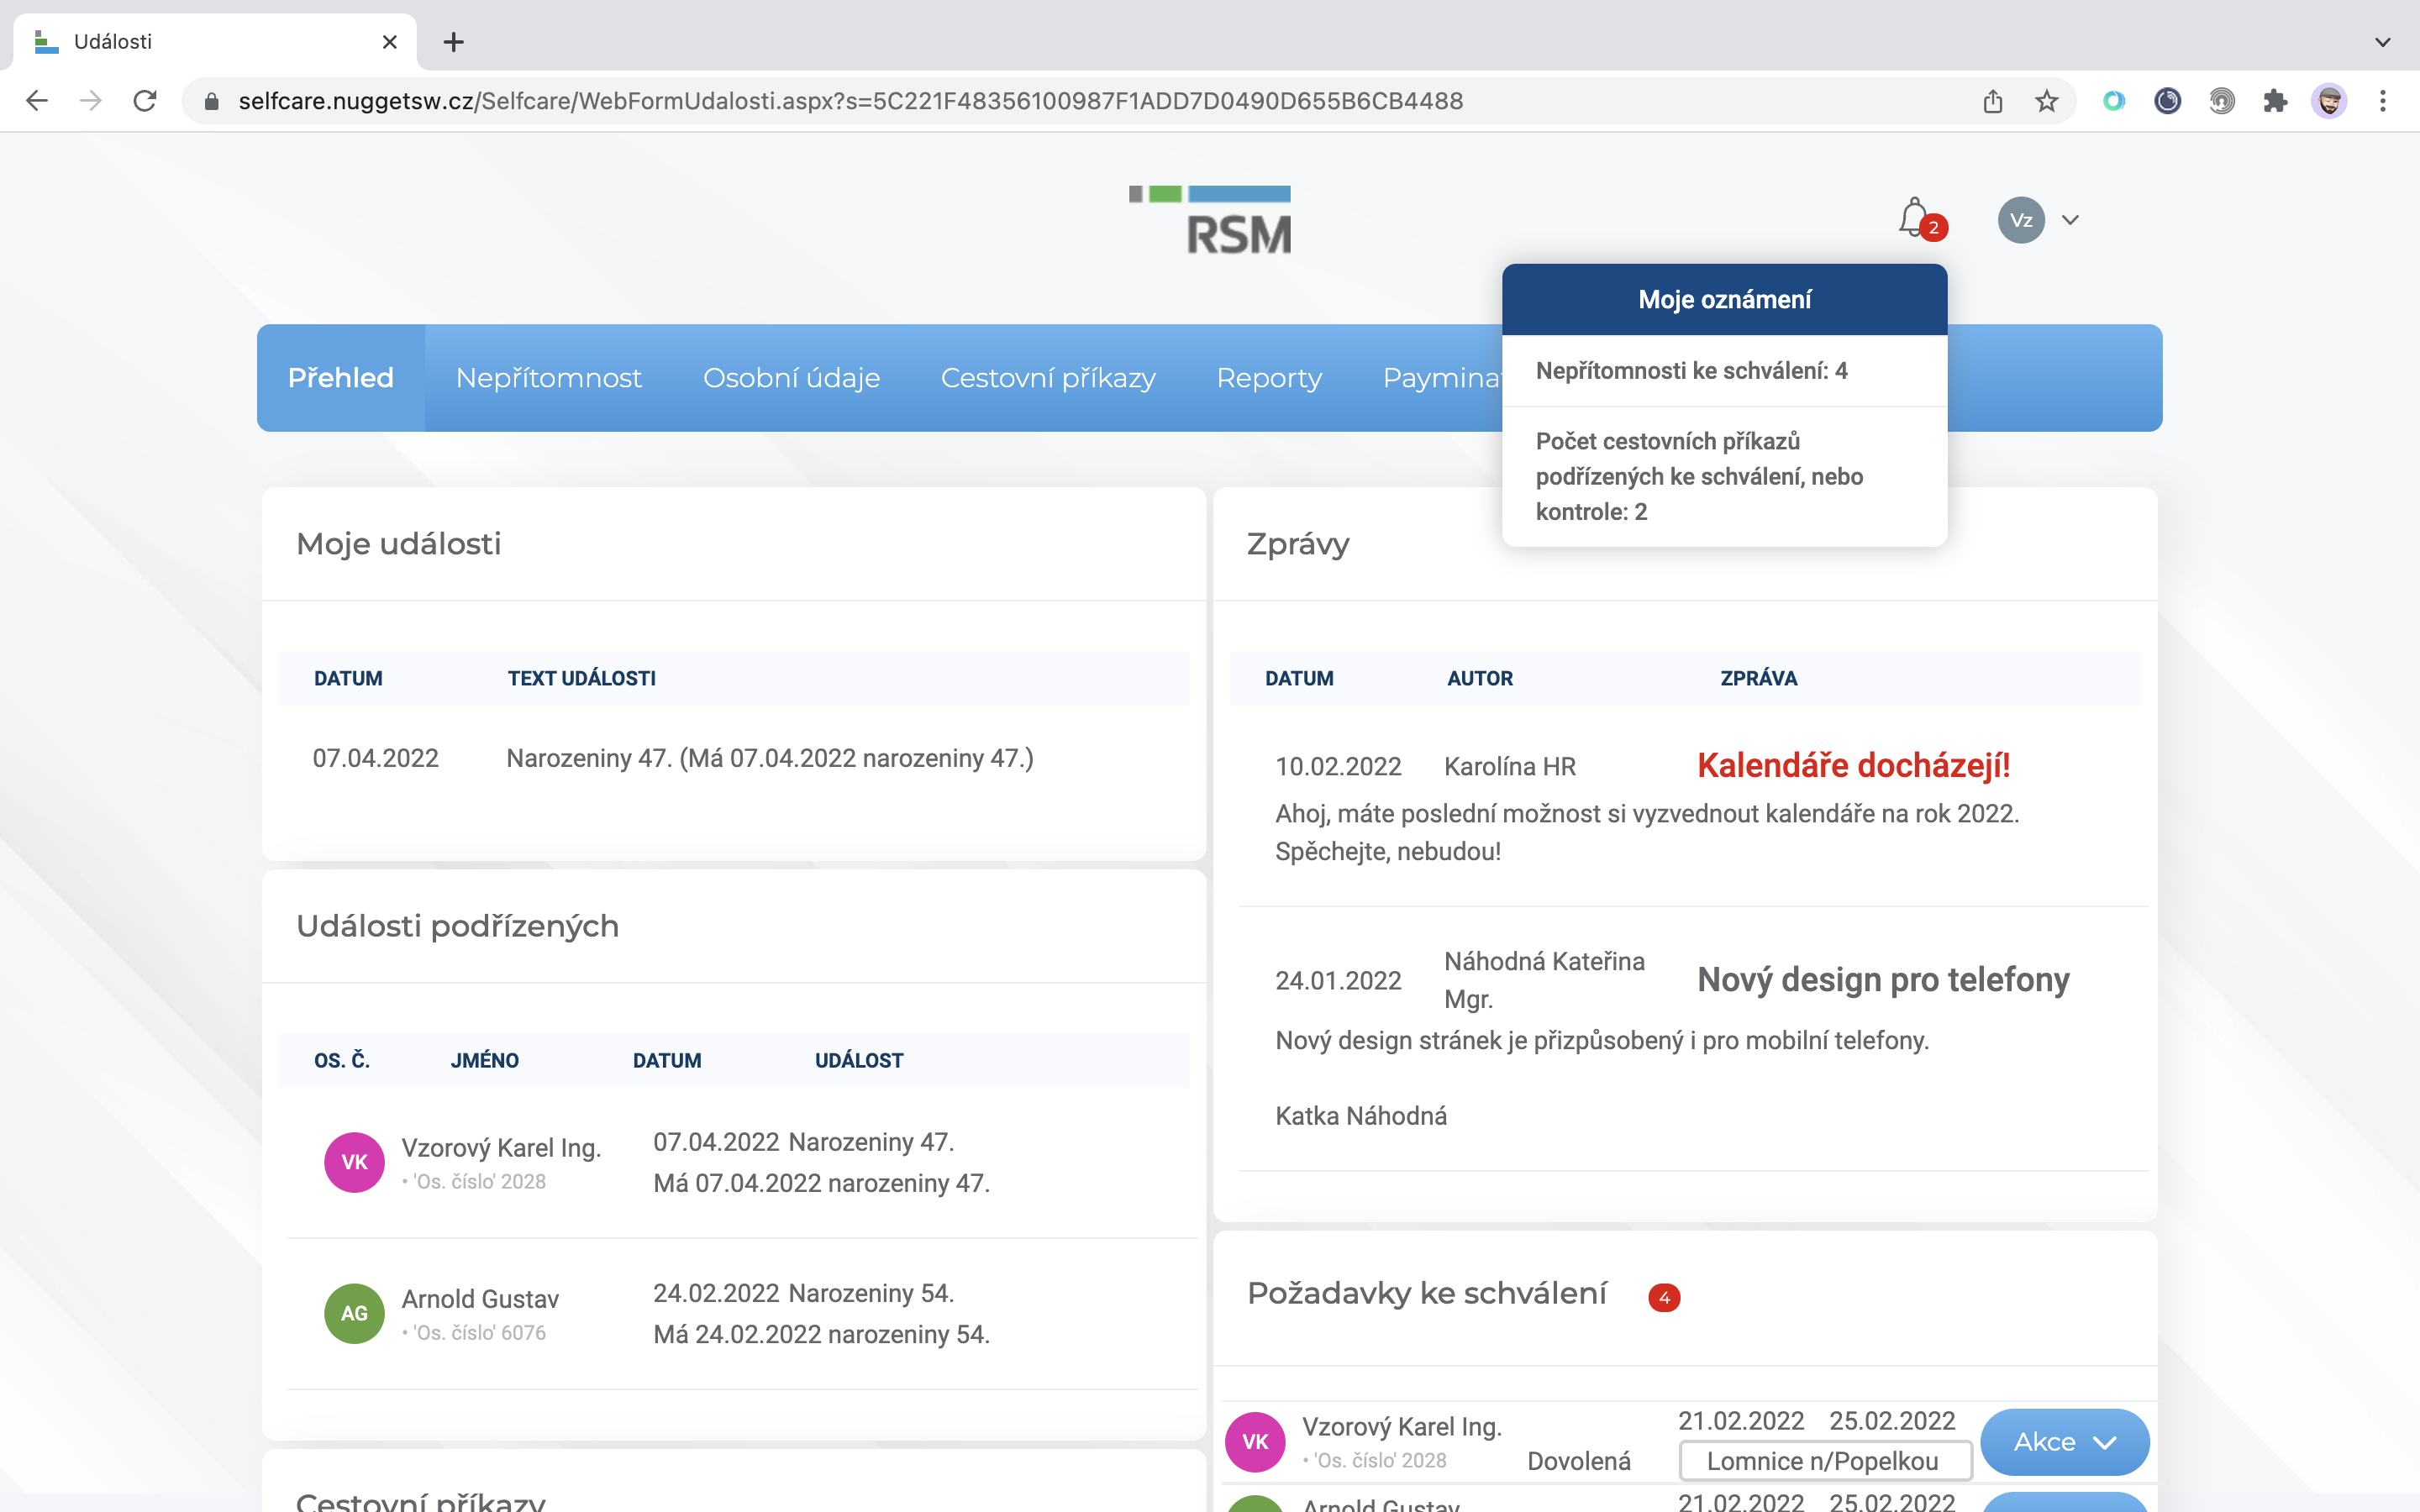This screenshot has height=1512, width=2420.
Task: Click the TEXT UDÁLOSTI column header
Action: (582, 678)
